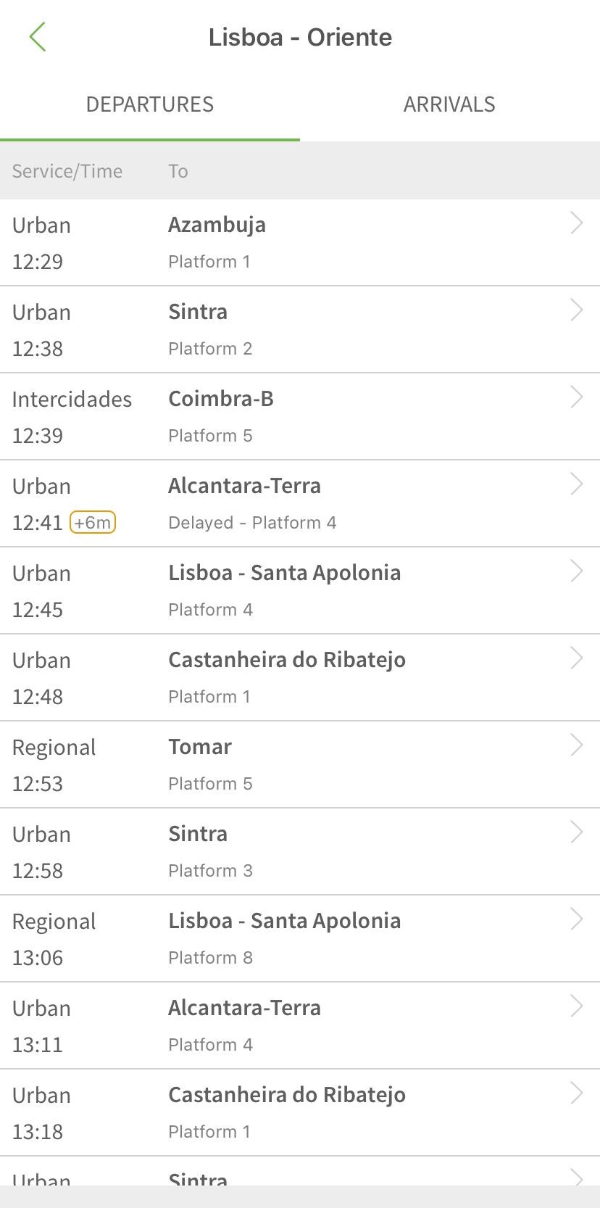This screenshot has height=1208, width=600.
Task: Switch to the Arrivals tab
Action: 449,104
